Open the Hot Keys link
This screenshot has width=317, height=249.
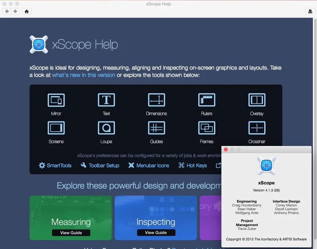197,166
